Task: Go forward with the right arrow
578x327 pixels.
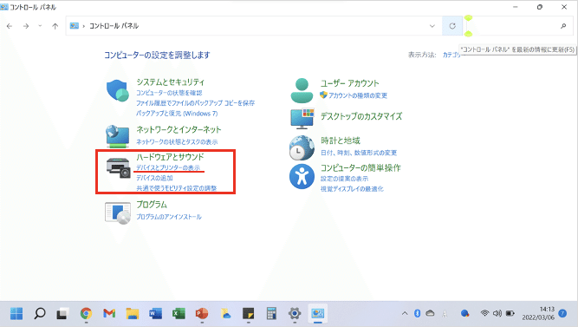Action: click(26, 26)
